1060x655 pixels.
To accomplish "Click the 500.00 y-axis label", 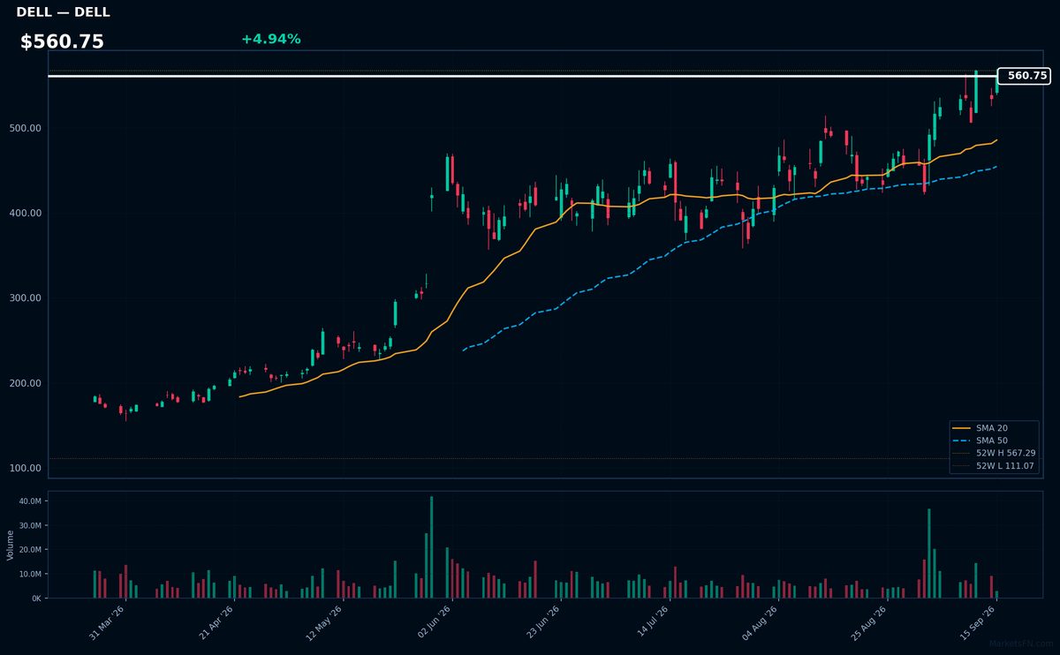I will [x=26, y=128].
